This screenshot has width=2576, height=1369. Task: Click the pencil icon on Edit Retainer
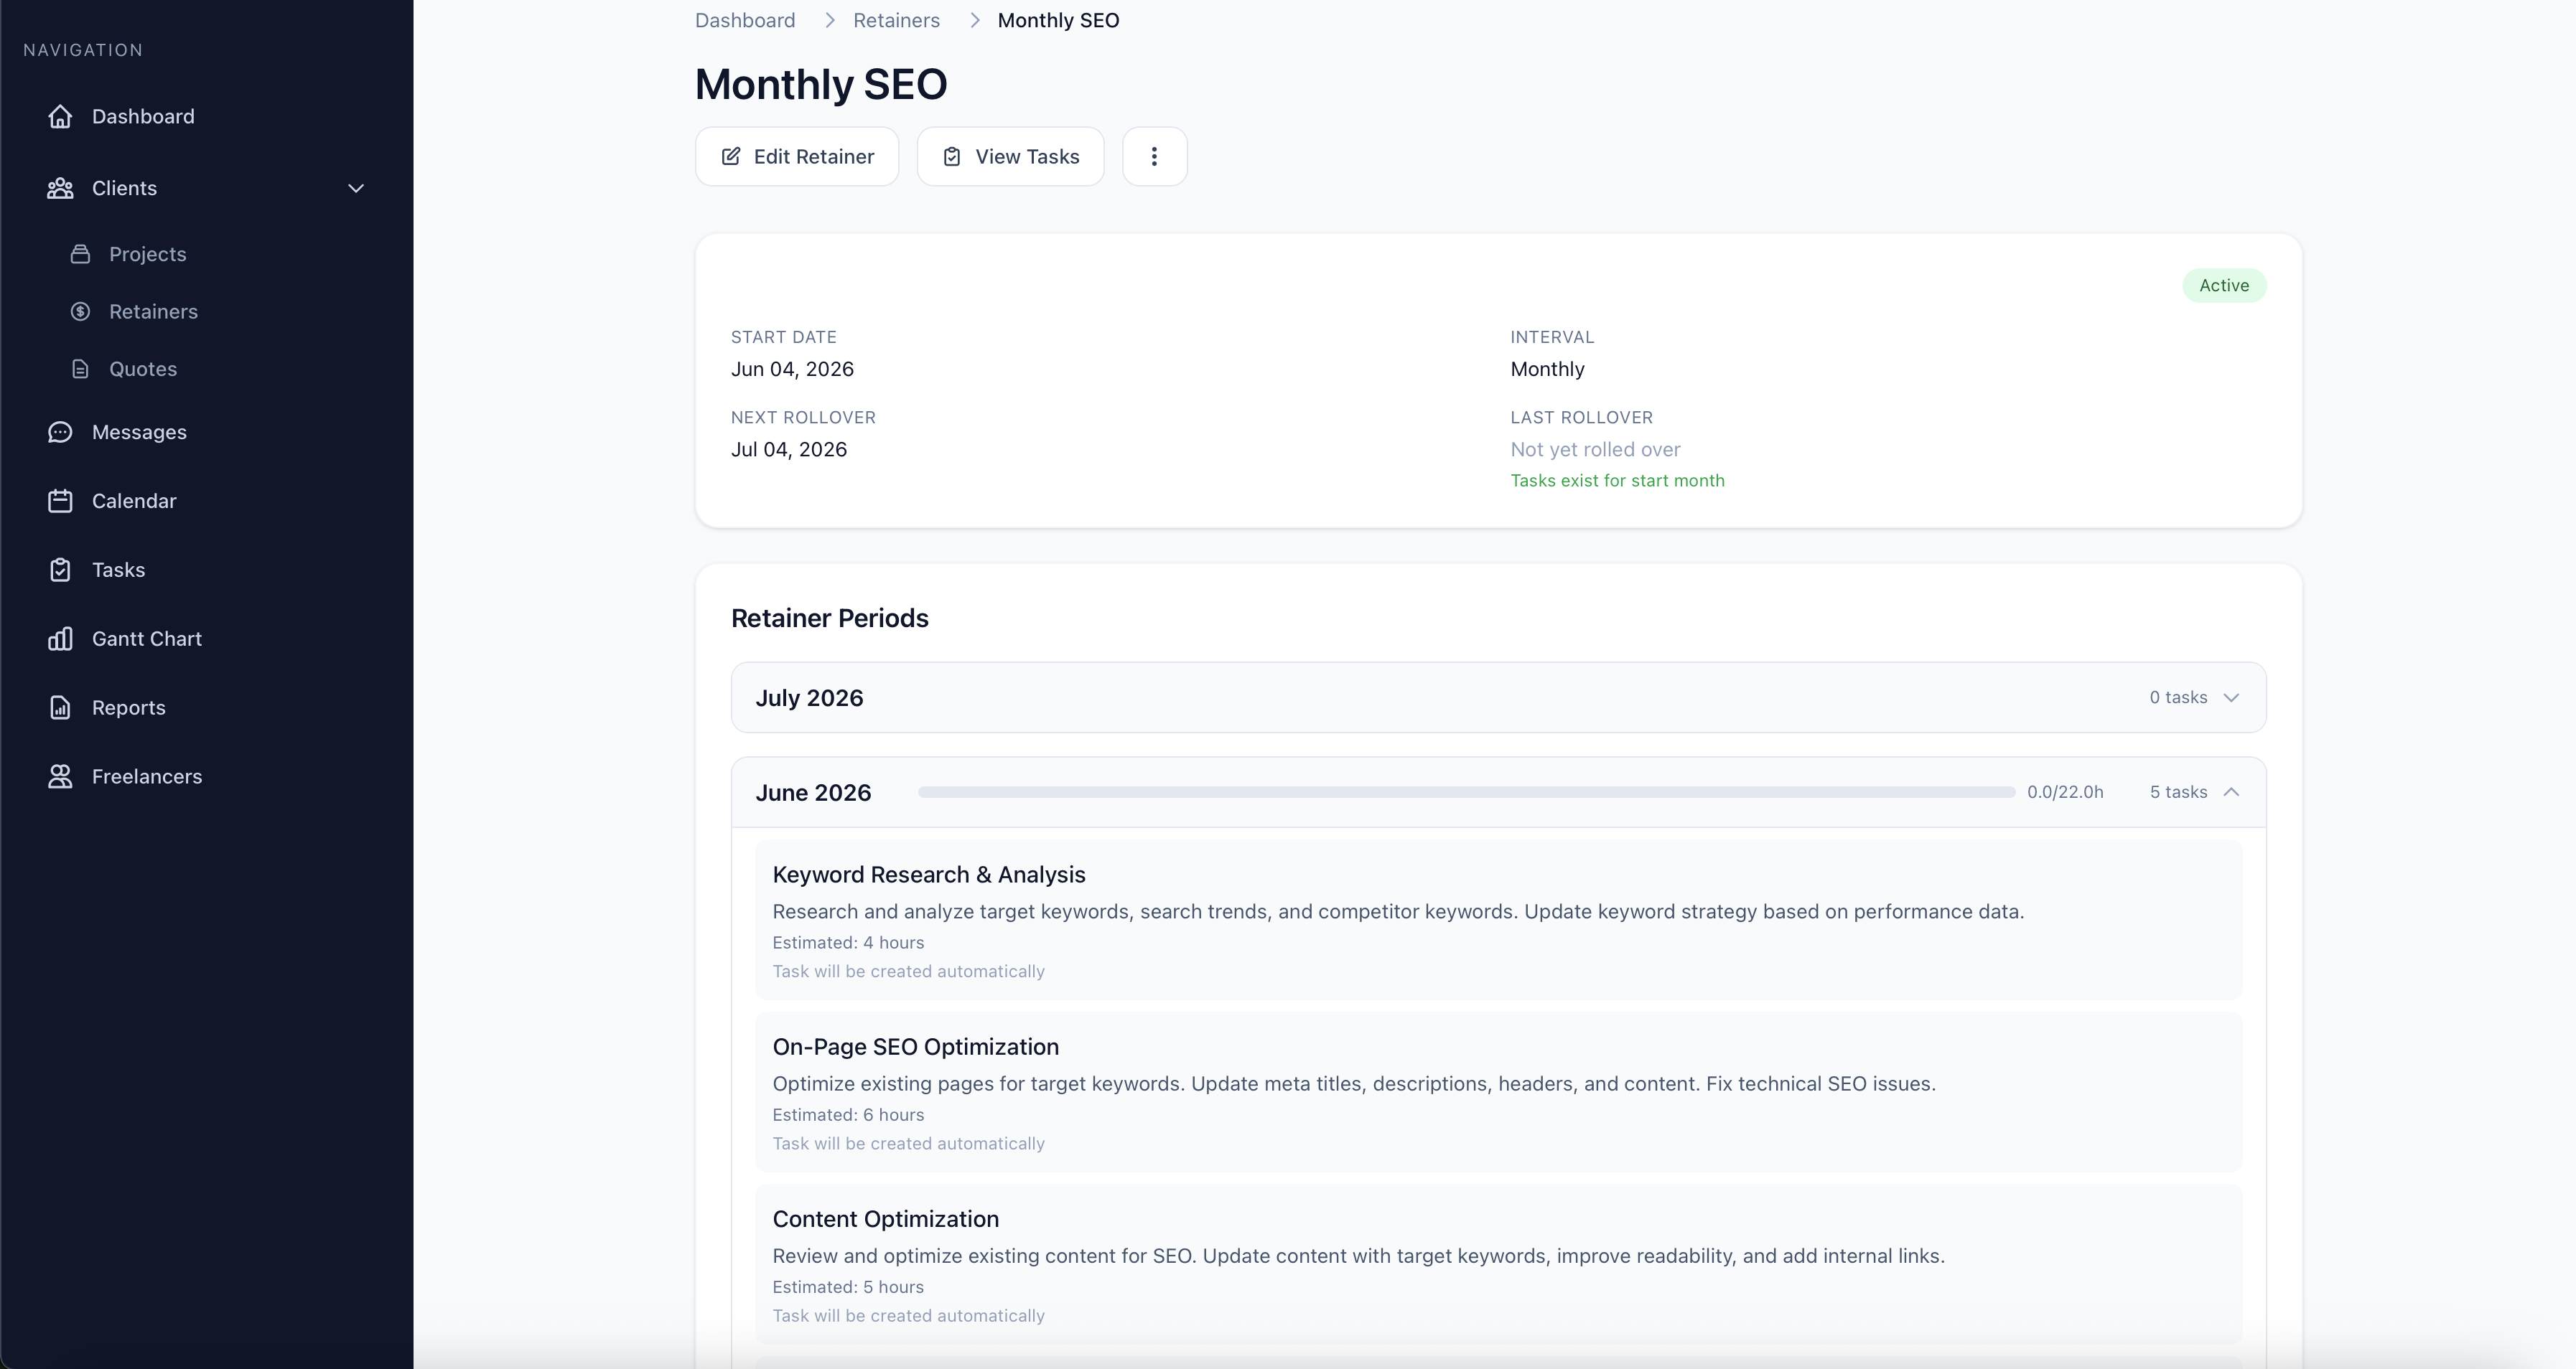tap(731, 157)
